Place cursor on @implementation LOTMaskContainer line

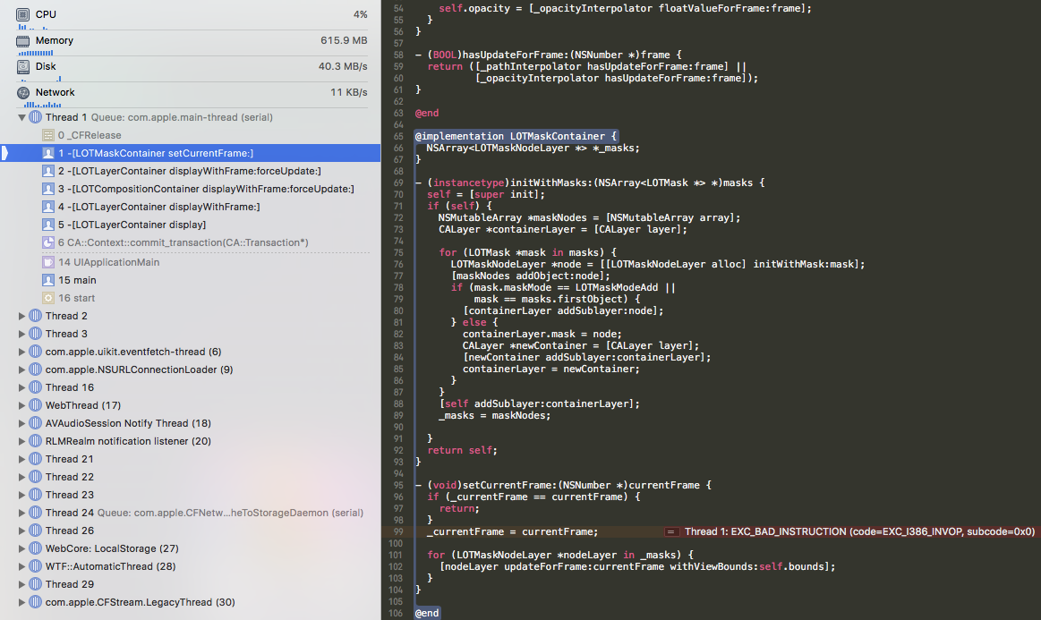[x=516, y=136]
